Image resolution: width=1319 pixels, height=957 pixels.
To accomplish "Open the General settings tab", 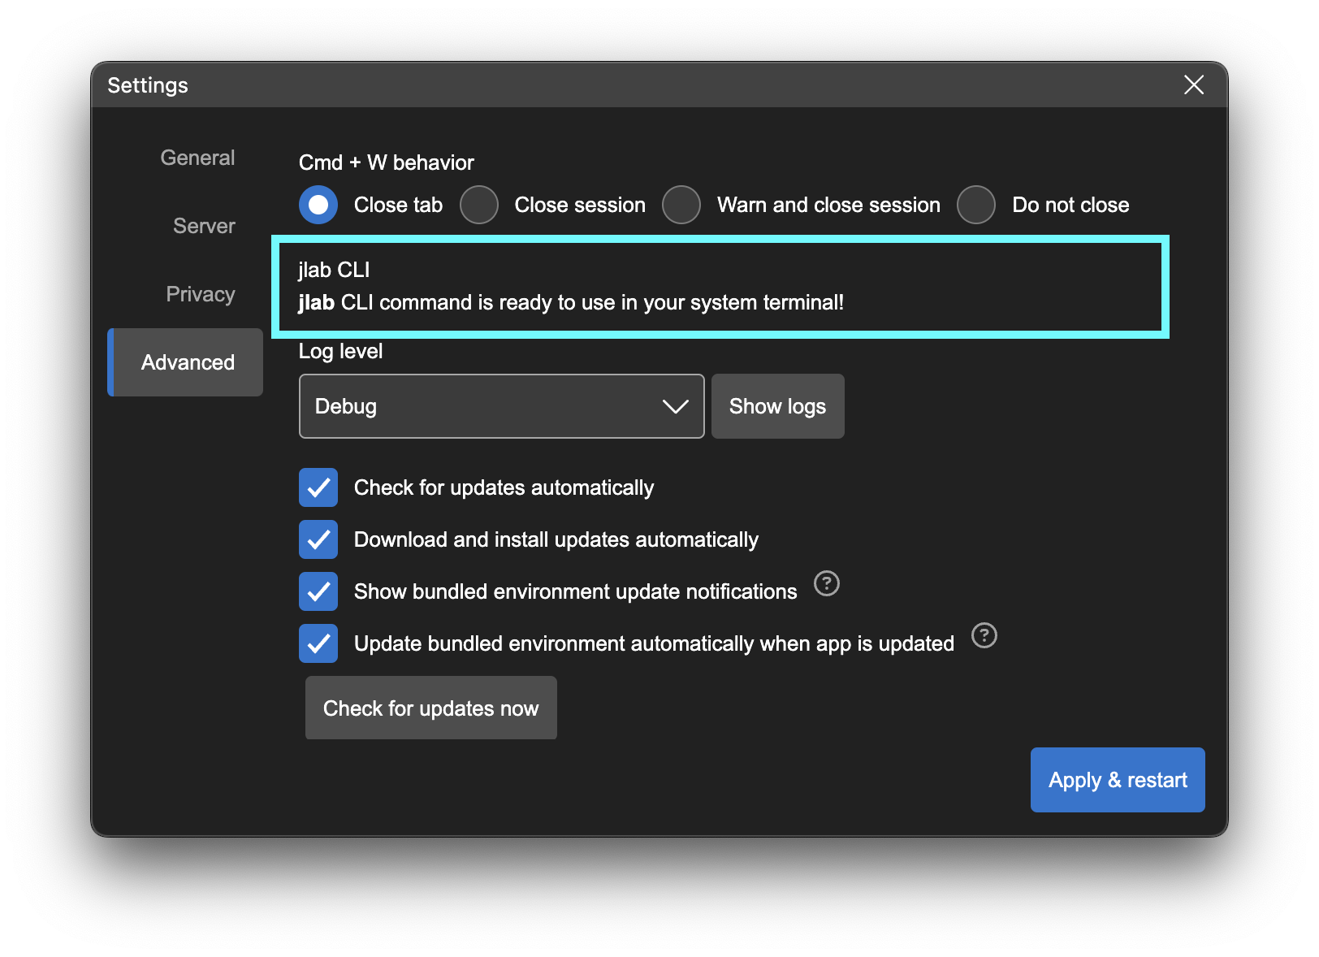I will (x=197, y=158).
